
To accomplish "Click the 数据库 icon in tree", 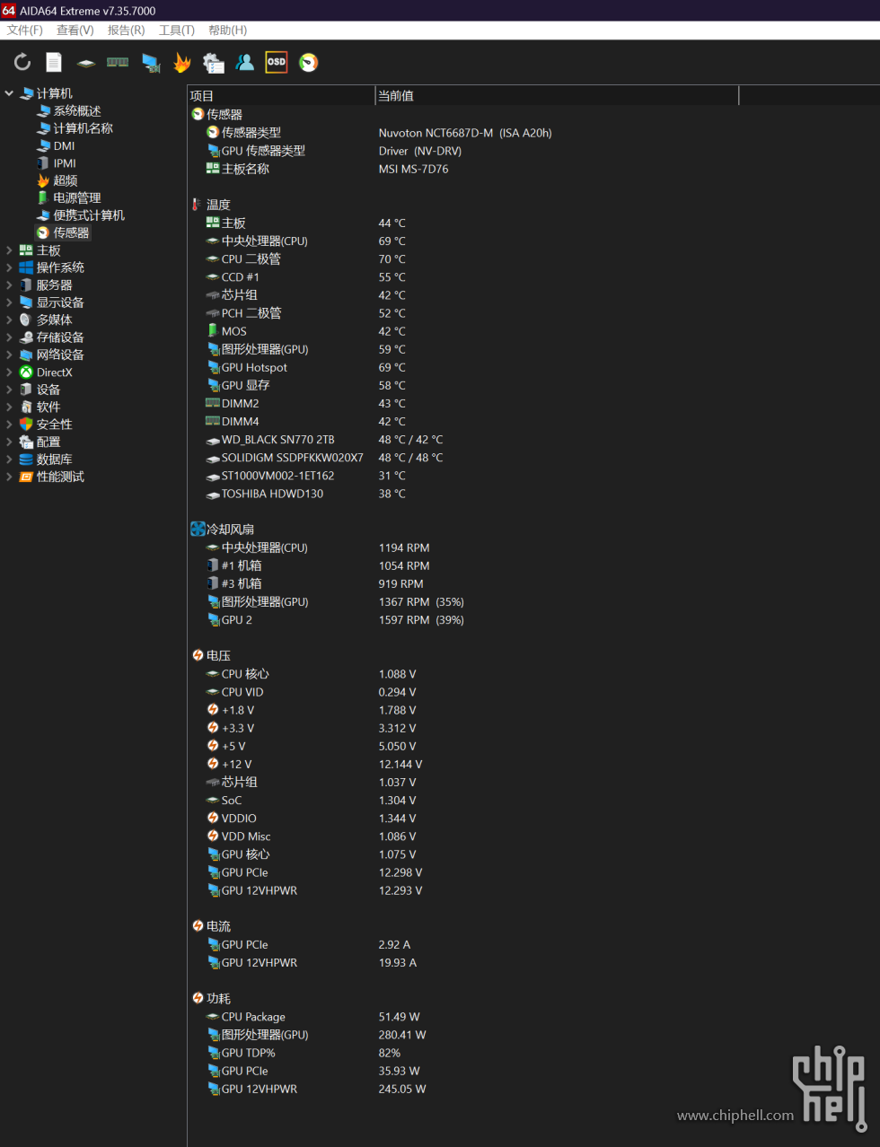I will click(x=26, y=459).
